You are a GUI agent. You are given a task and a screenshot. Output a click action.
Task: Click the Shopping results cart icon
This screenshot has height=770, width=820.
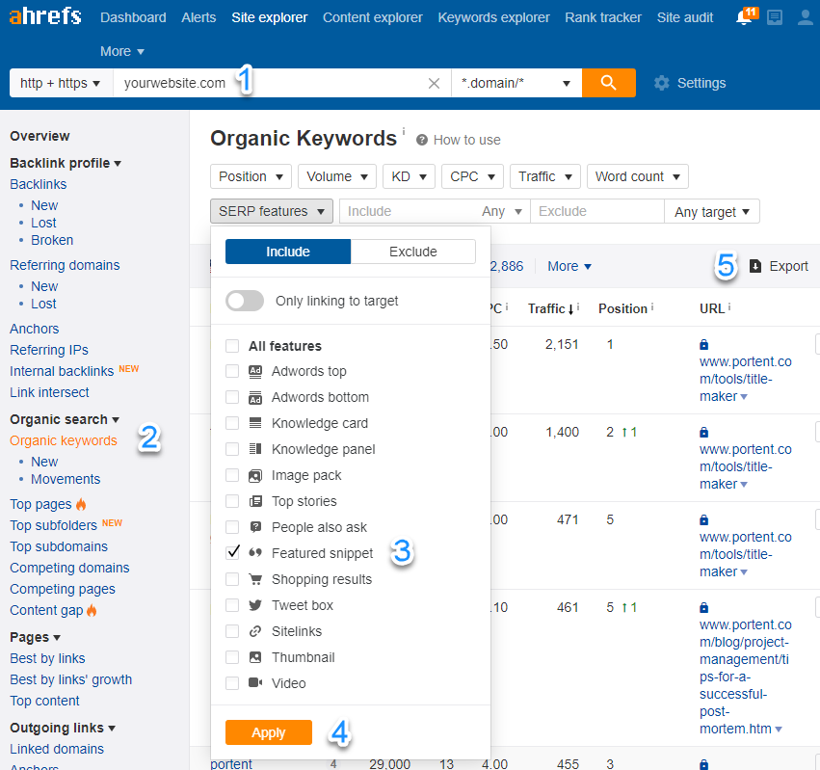point(255,579)
